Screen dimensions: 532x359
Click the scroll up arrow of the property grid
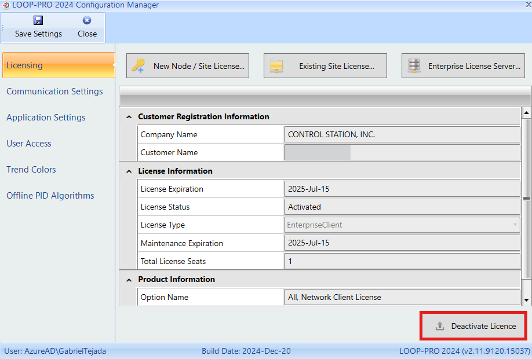[526, 112]
